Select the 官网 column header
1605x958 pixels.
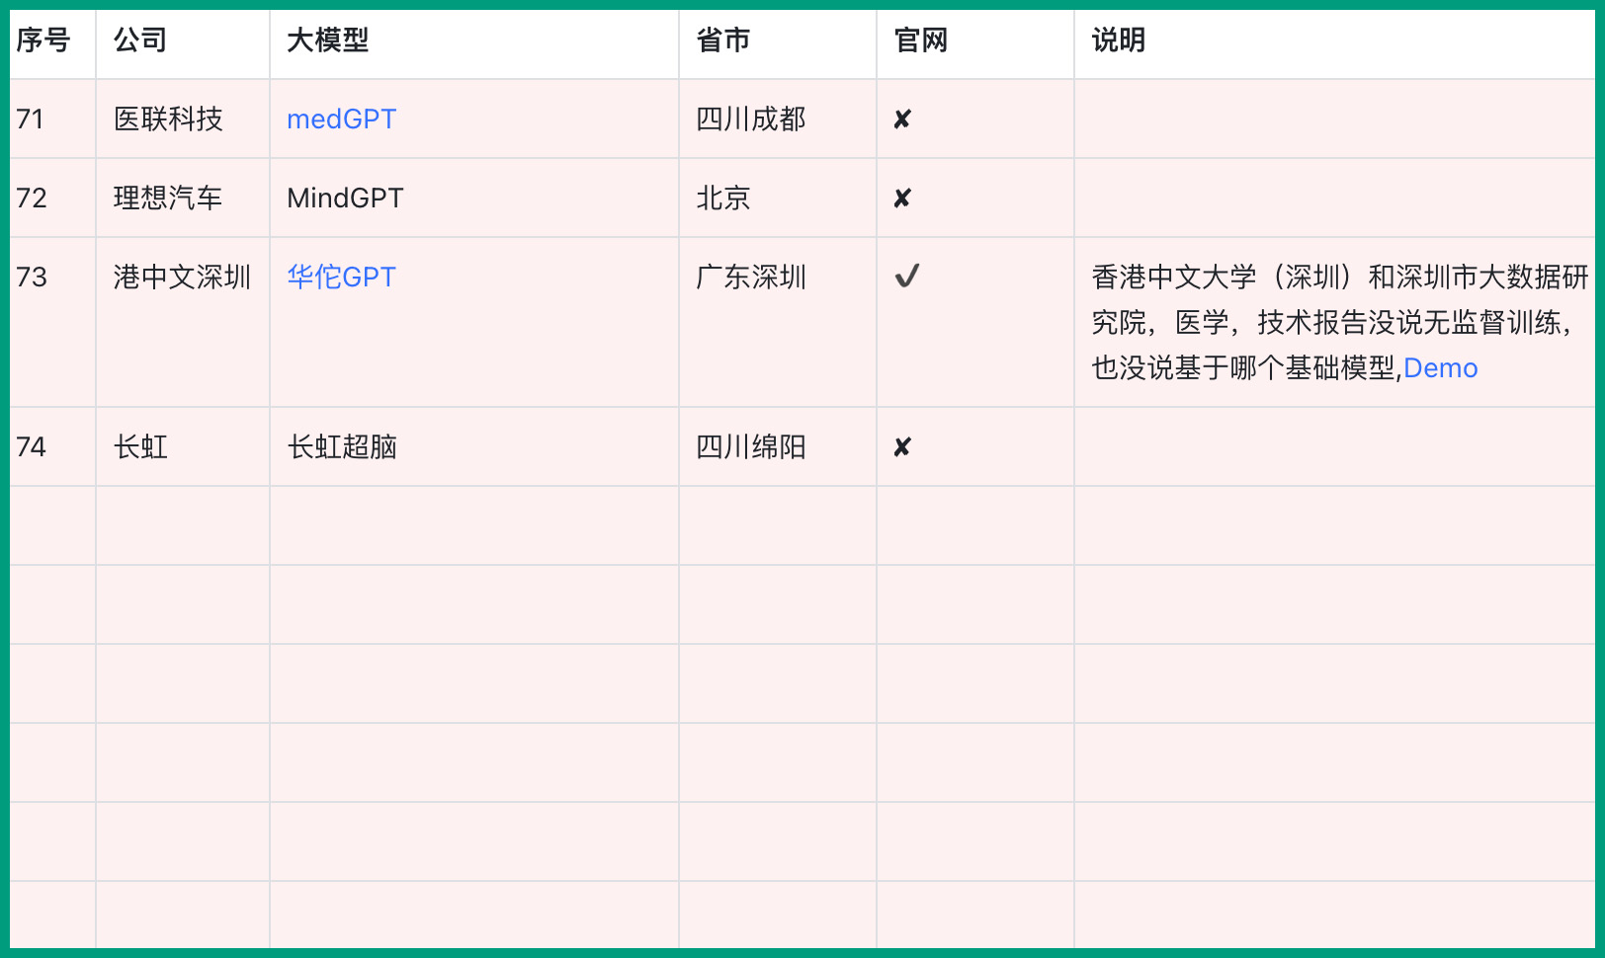(x=920, y=40)
